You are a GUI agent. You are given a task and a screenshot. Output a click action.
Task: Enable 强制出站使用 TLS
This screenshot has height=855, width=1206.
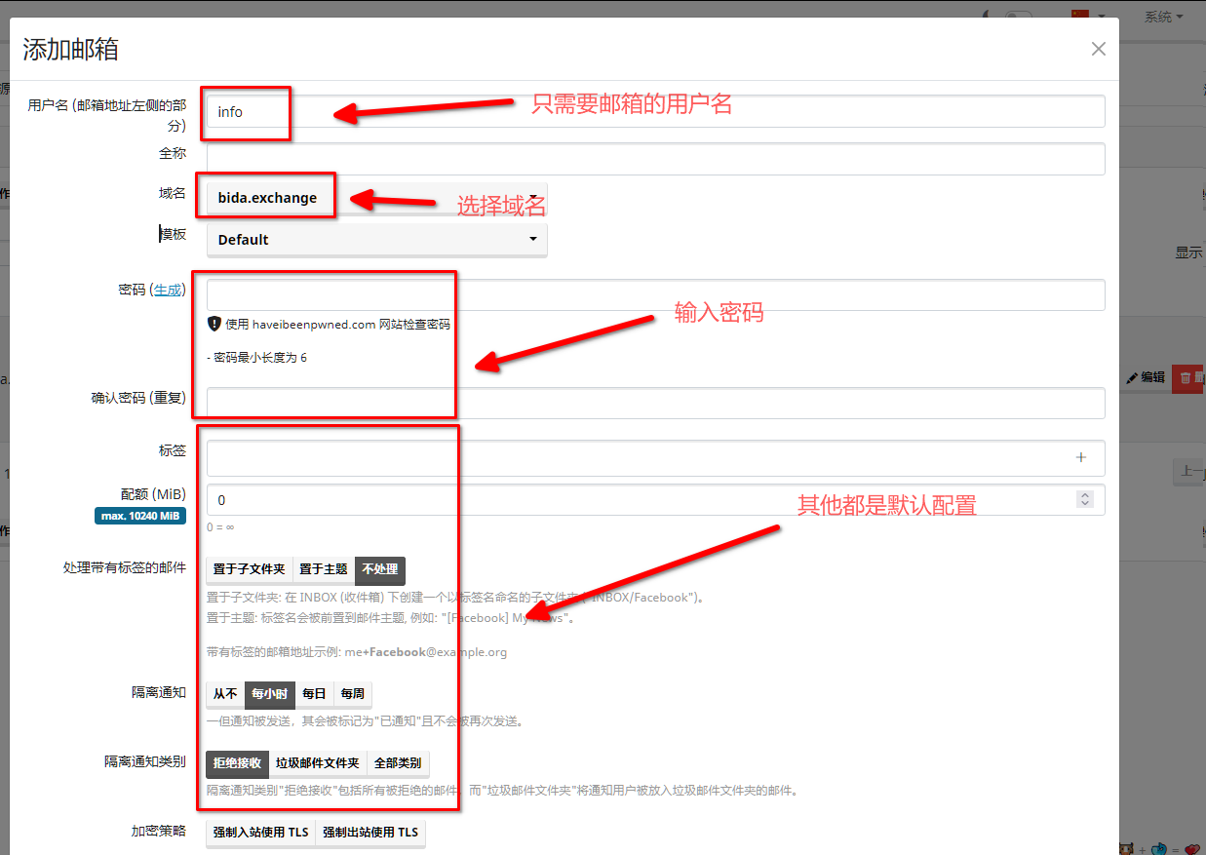(x=370, y=833)
